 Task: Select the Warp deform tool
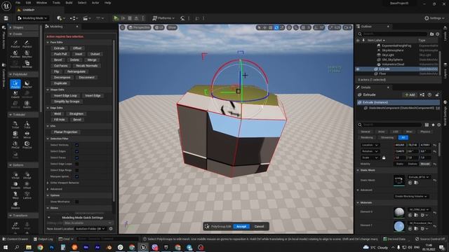(x=15, y=195)
